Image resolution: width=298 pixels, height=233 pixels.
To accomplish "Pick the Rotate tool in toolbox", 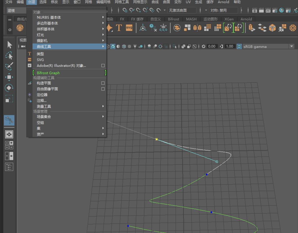I will 9,88.
